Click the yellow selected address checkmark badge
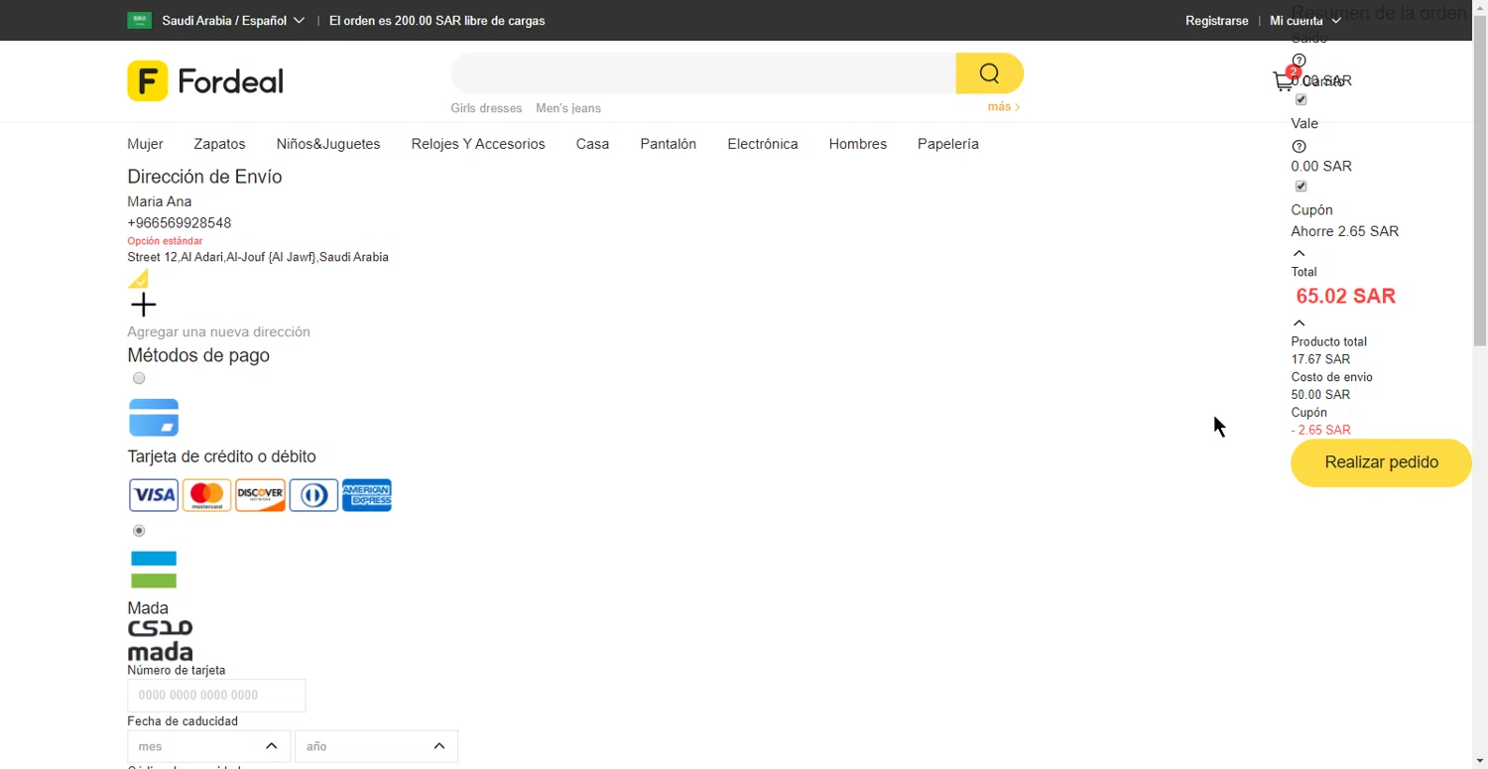The image size is (1488, 769). coord(138,278)
